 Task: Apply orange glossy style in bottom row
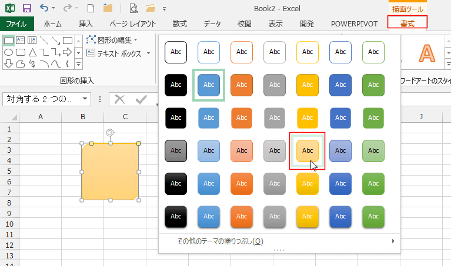[242, 217]
